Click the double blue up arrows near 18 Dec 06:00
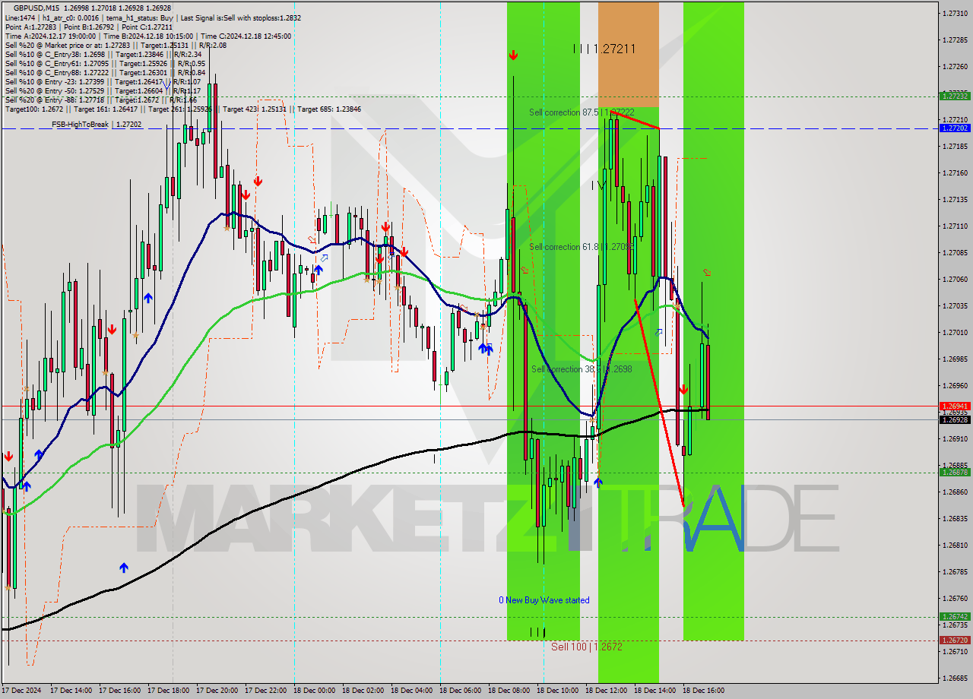Screen dimensions: 973x699 pos(486,349)
